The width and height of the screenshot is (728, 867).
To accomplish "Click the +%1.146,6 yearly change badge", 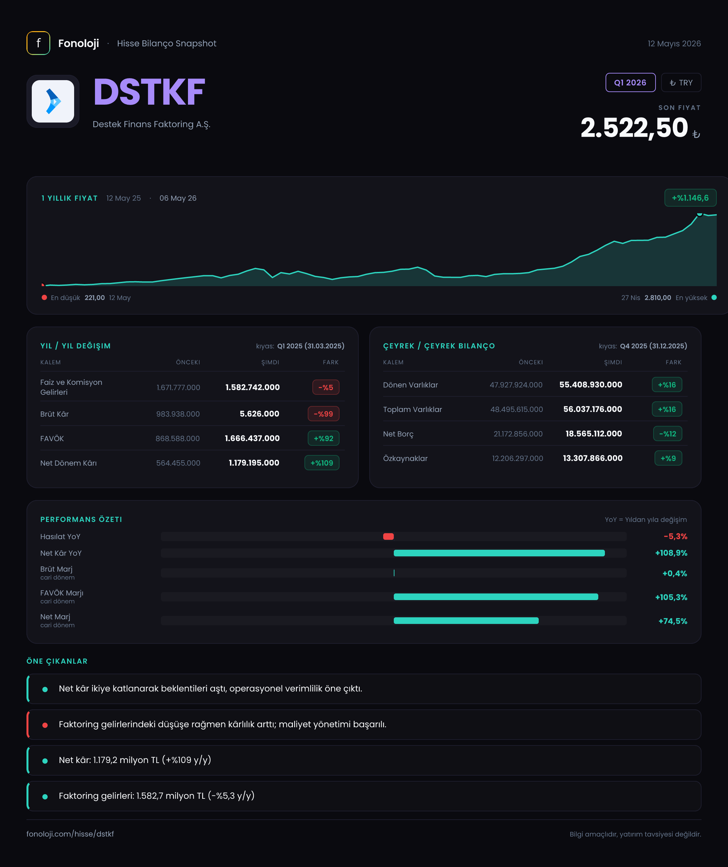I will tap(690, 198).
